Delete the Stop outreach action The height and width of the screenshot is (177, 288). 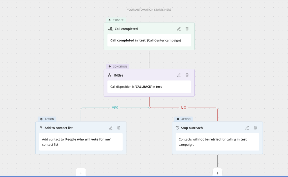click(x=255, y=127)
